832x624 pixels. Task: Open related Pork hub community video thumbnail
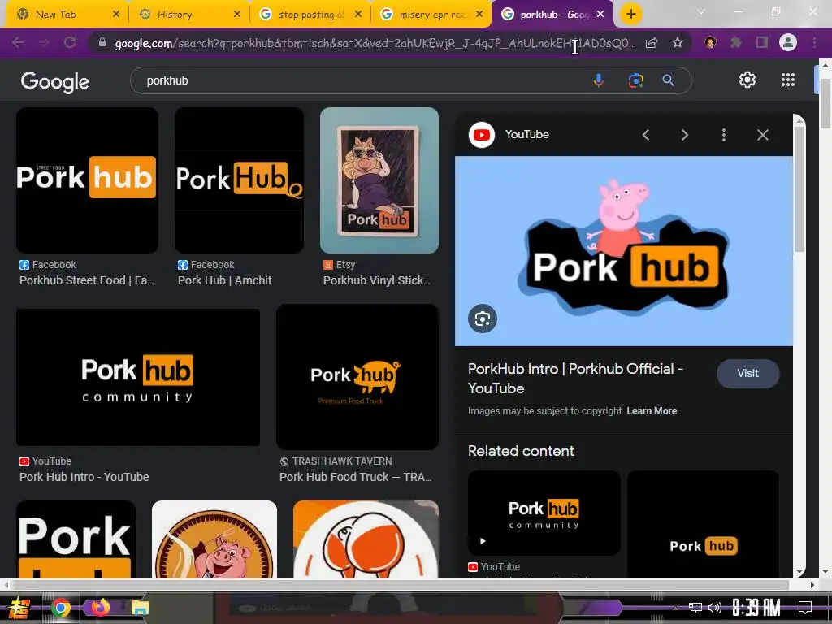pos(544,513)
